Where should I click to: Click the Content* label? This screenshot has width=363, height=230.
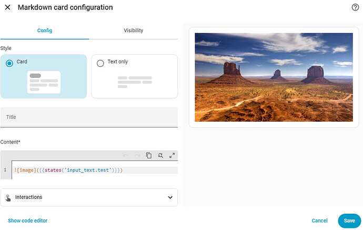coord(10,142)
